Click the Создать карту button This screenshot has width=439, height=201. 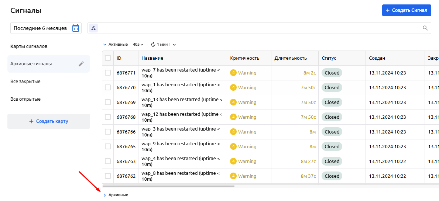click(49, 121)
